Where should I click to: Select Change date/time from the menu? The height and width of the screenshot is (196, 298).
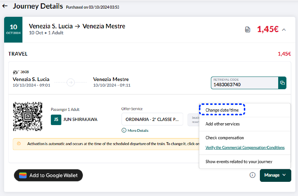[222, 110]
